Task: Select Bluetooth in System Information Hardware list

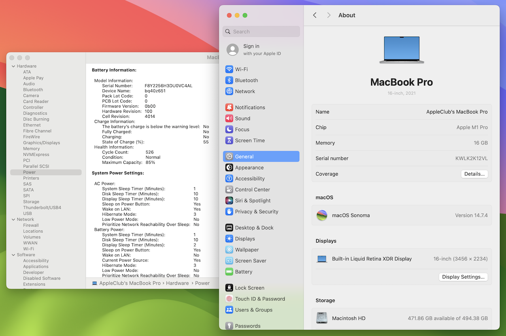Action: tap(33, 89)
